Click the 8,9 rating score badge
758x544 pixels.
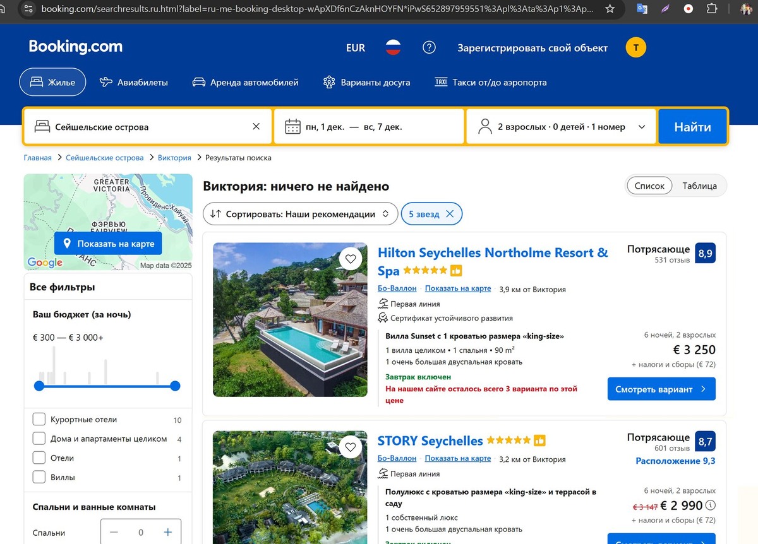click(705, 253)
